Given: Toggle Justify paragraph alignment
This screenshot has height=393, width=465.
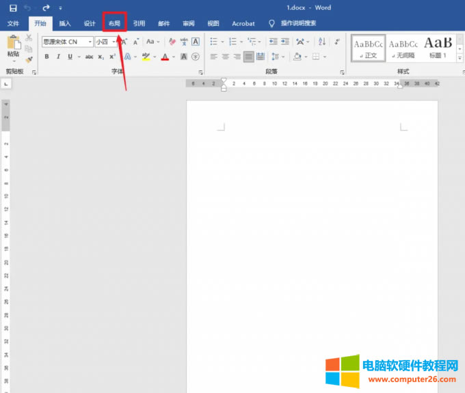Looking at the screenshot, I should pos(248,57).
